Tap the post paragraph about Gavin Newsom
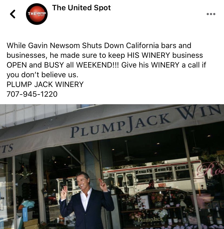This screenshot has height=229, width=224. [x=106, y=60]
